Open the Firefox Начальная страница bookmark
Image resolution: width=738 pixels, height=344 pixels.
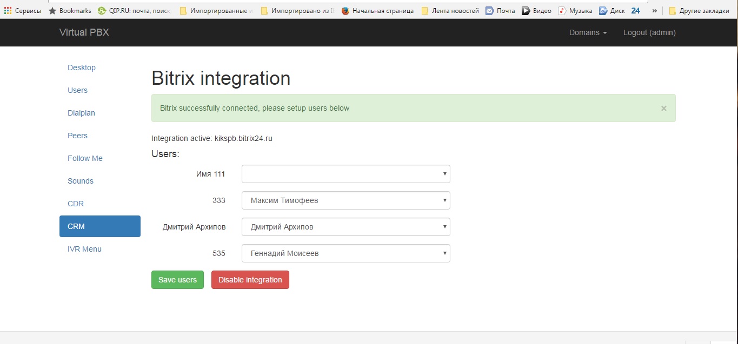pyautogui.click(x=345, y=11)
